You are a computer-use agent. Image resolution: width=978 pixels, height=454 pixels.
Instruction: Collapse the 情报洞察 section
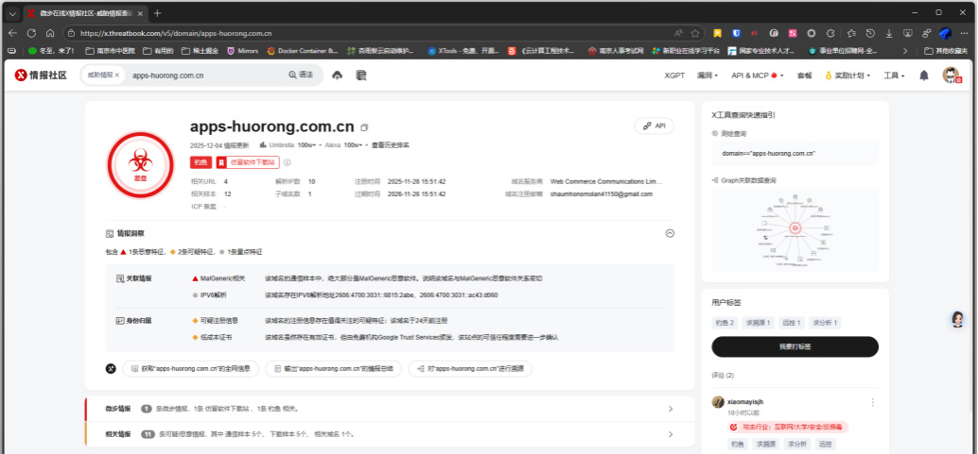click(670, 233)
